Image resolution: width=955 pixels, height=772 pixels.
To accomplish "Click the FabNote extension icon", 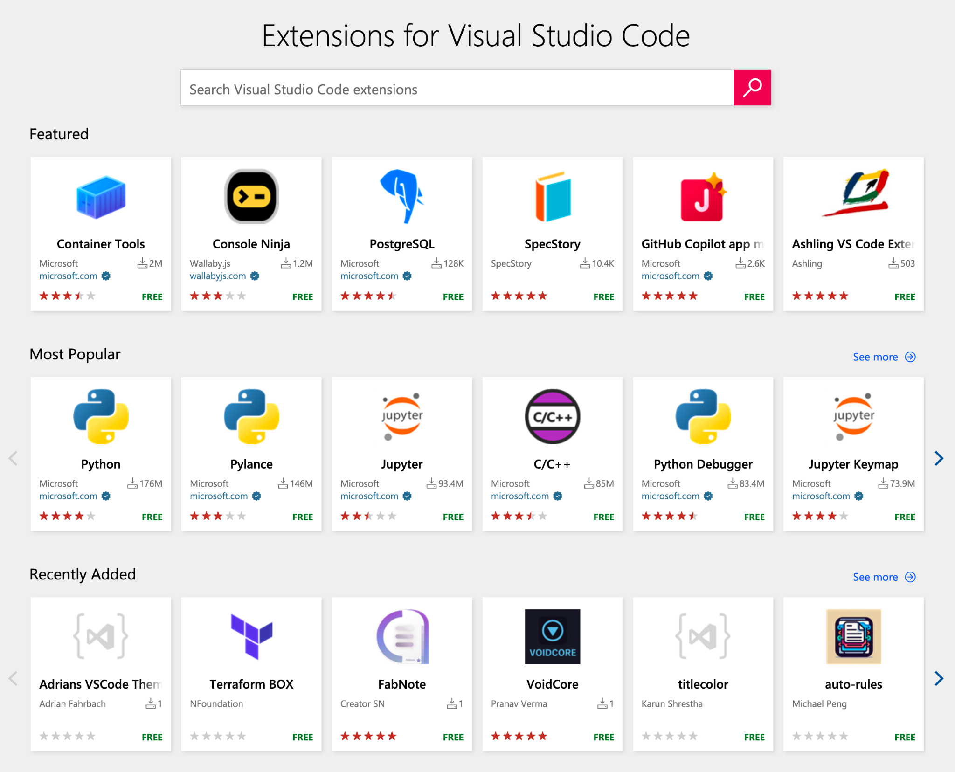I will click(x=401, y=636).
